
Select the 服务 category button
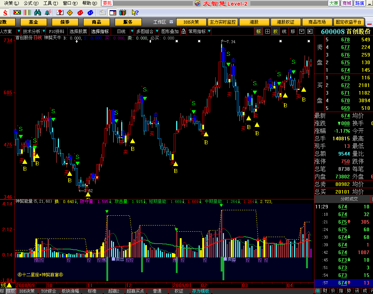(x=128, y=22)
